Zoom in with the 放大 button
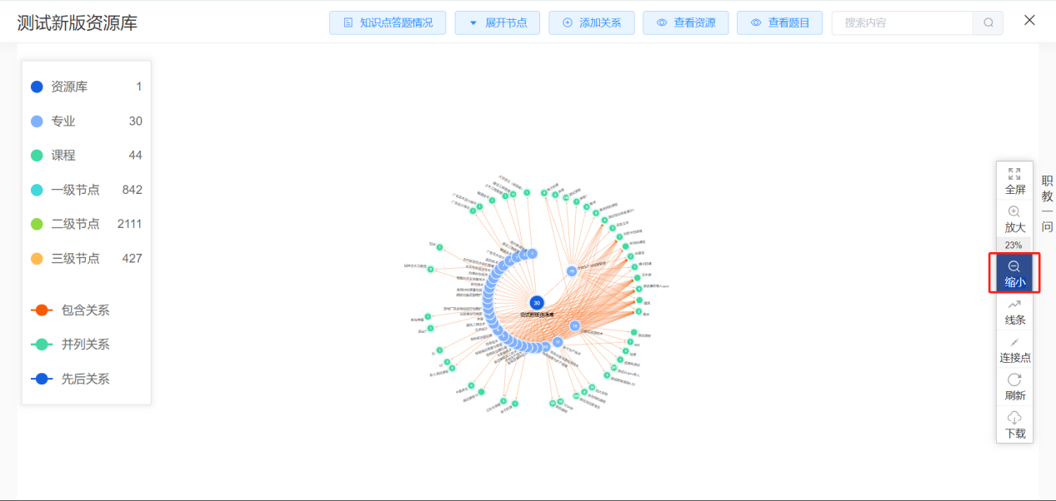This screenshot has height=501, width=1056. click(x=1014, y=219)
